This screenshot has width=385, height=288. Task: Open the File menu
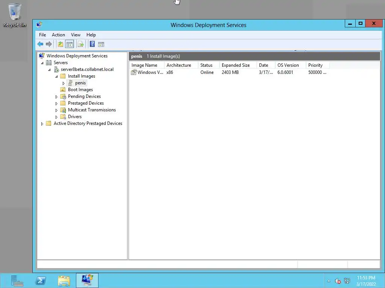point(42,35)
